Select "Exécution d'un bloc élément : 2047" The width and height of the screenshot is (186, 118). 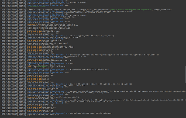pyautogui.click(x=40, y=30)
